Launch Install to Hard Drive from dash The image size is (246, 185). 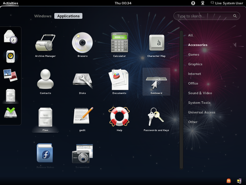[11, 113]
